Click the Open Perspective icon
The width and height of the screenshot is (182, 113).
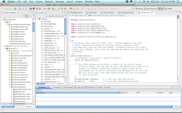(133, 9)
